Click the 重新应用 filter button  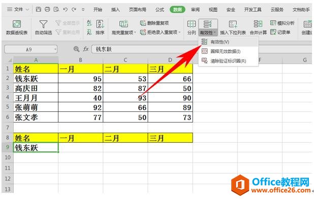[x=68, y=32]
